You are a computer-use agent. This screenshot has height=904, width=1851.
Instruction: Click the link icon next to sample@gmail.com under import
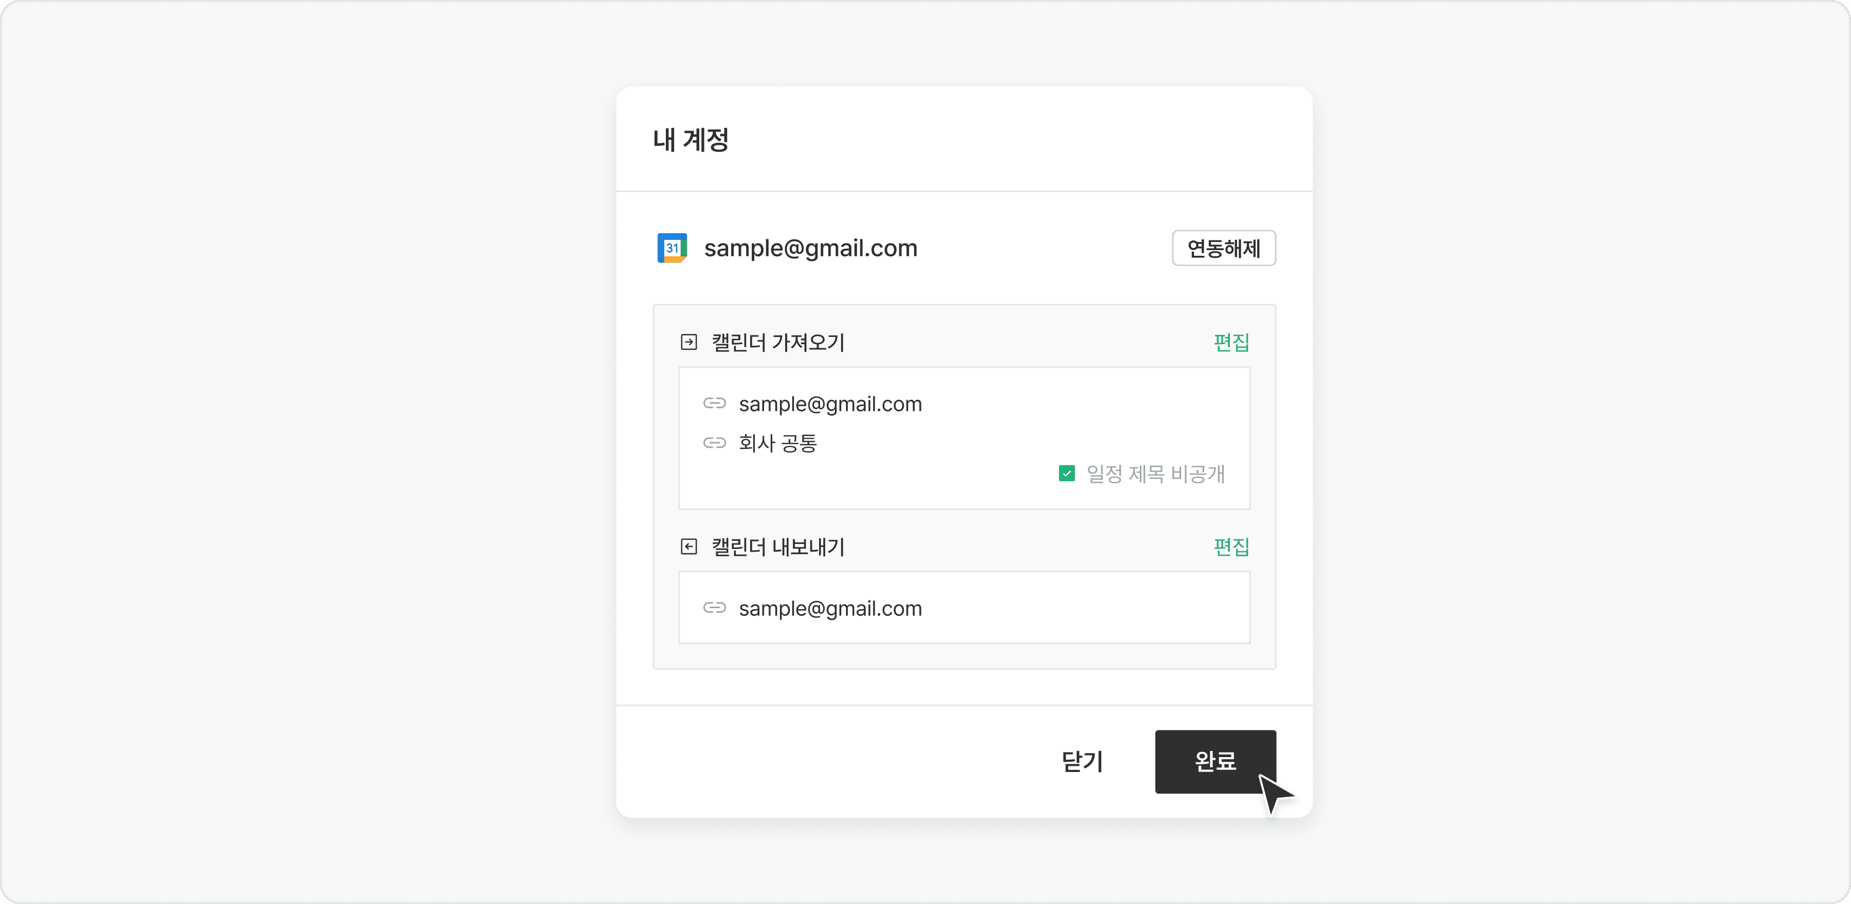[x=715, y=404]
